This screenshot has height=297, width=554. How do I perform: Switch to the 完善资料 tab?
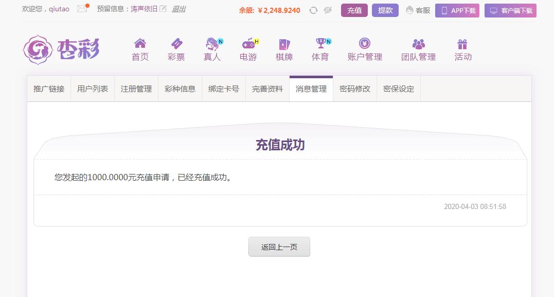tap(267, 89)
